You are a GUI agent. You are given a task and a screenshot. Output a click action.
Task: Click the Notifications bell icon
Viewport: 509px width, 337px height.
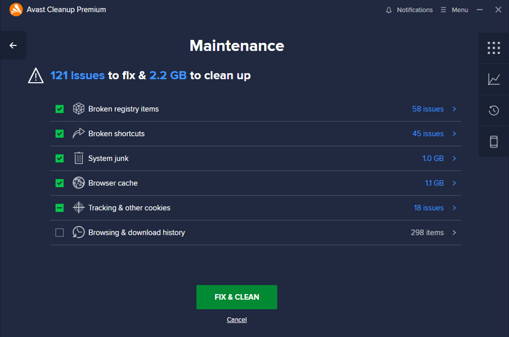(x=389, y=10)
